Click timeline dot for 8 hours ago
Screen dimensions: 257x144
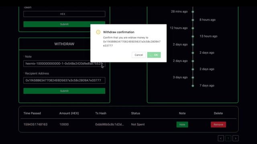[193, 20]
